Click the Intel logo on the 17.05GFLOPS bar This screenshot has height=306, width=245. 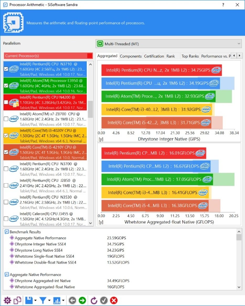click(207, 179)
